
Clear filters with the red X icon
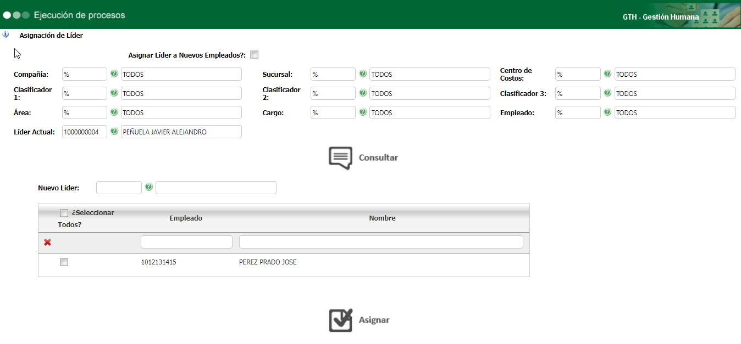[47, 242]
